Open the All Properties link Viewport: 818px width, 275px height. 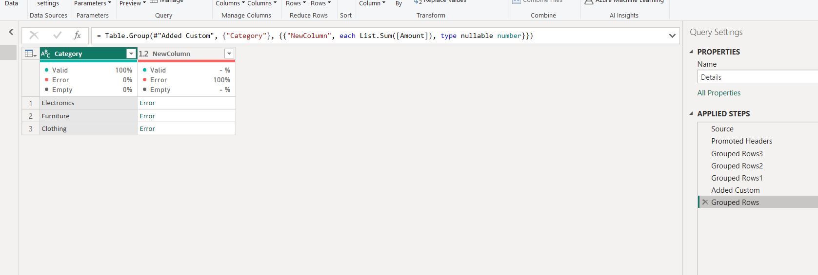pyautogui.click(x=718, y=92)
